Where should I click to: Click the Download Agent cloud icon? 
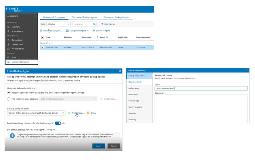[x=94, y=31]
